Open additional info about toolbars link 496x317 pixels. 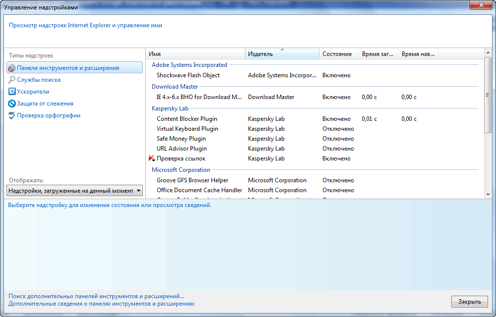(101, 304)
